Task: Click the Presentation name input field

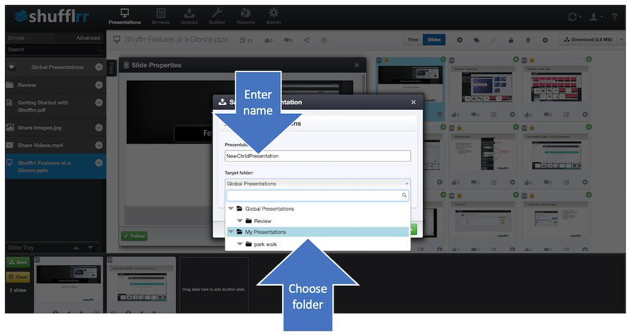Action: point(317,156)
